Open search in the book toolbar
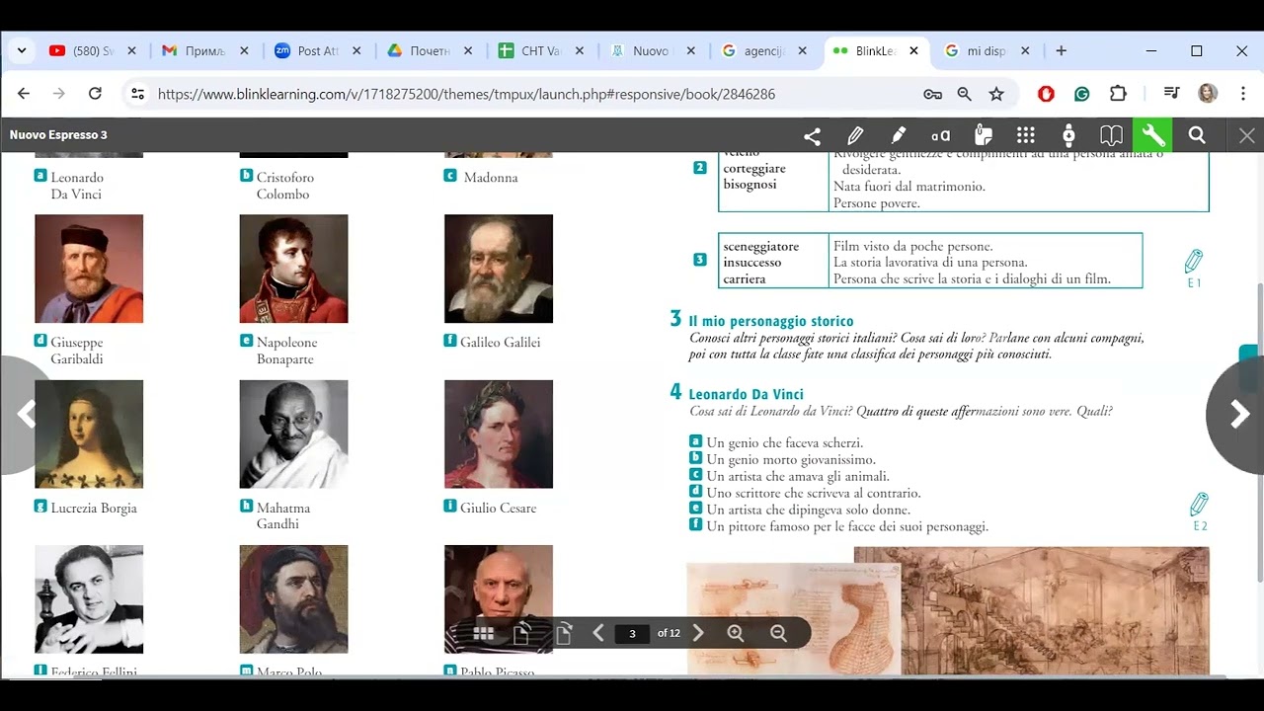The image size is (1264, 711). [1197, 135]
